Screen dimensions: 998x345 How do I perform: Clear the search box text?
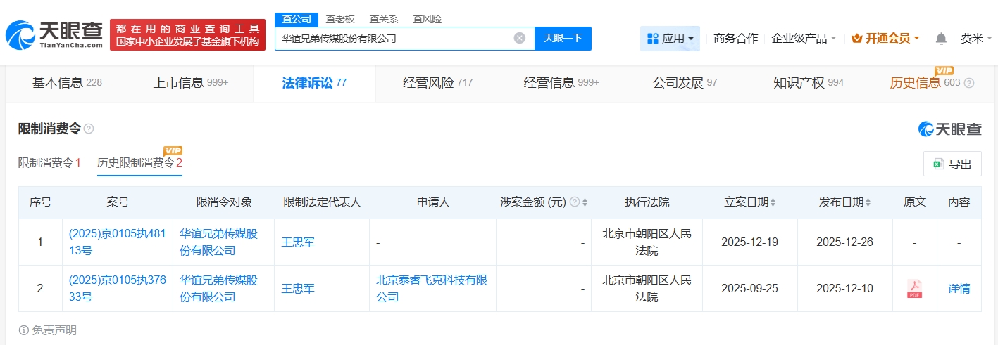pyautogui.click(x=519, y=39)
